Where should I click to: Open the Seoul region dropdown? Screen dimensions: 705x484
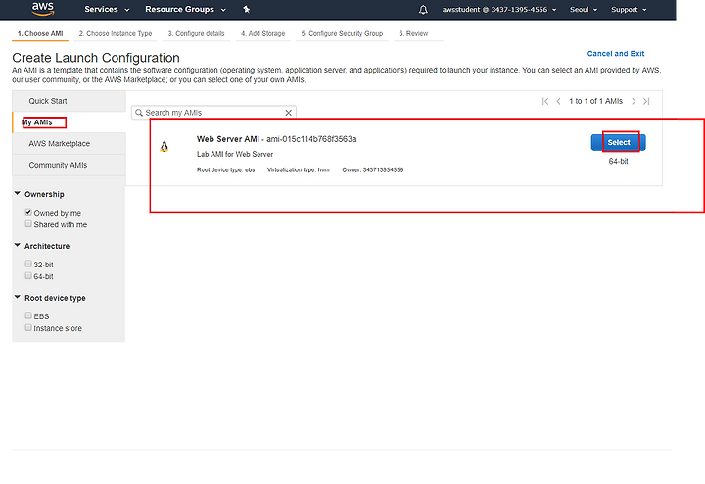coord(584,10)
